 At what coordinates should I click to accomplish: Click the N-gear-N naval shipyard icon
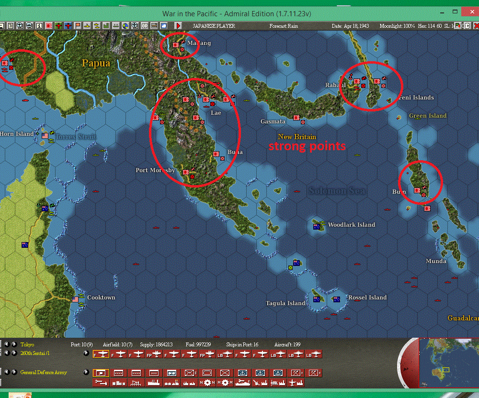(207, 382)
